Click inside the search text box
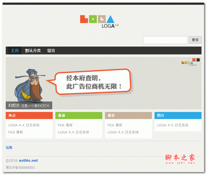Image resolution: width=207 pixels, height=175 pixels. (x=165, y=40)
